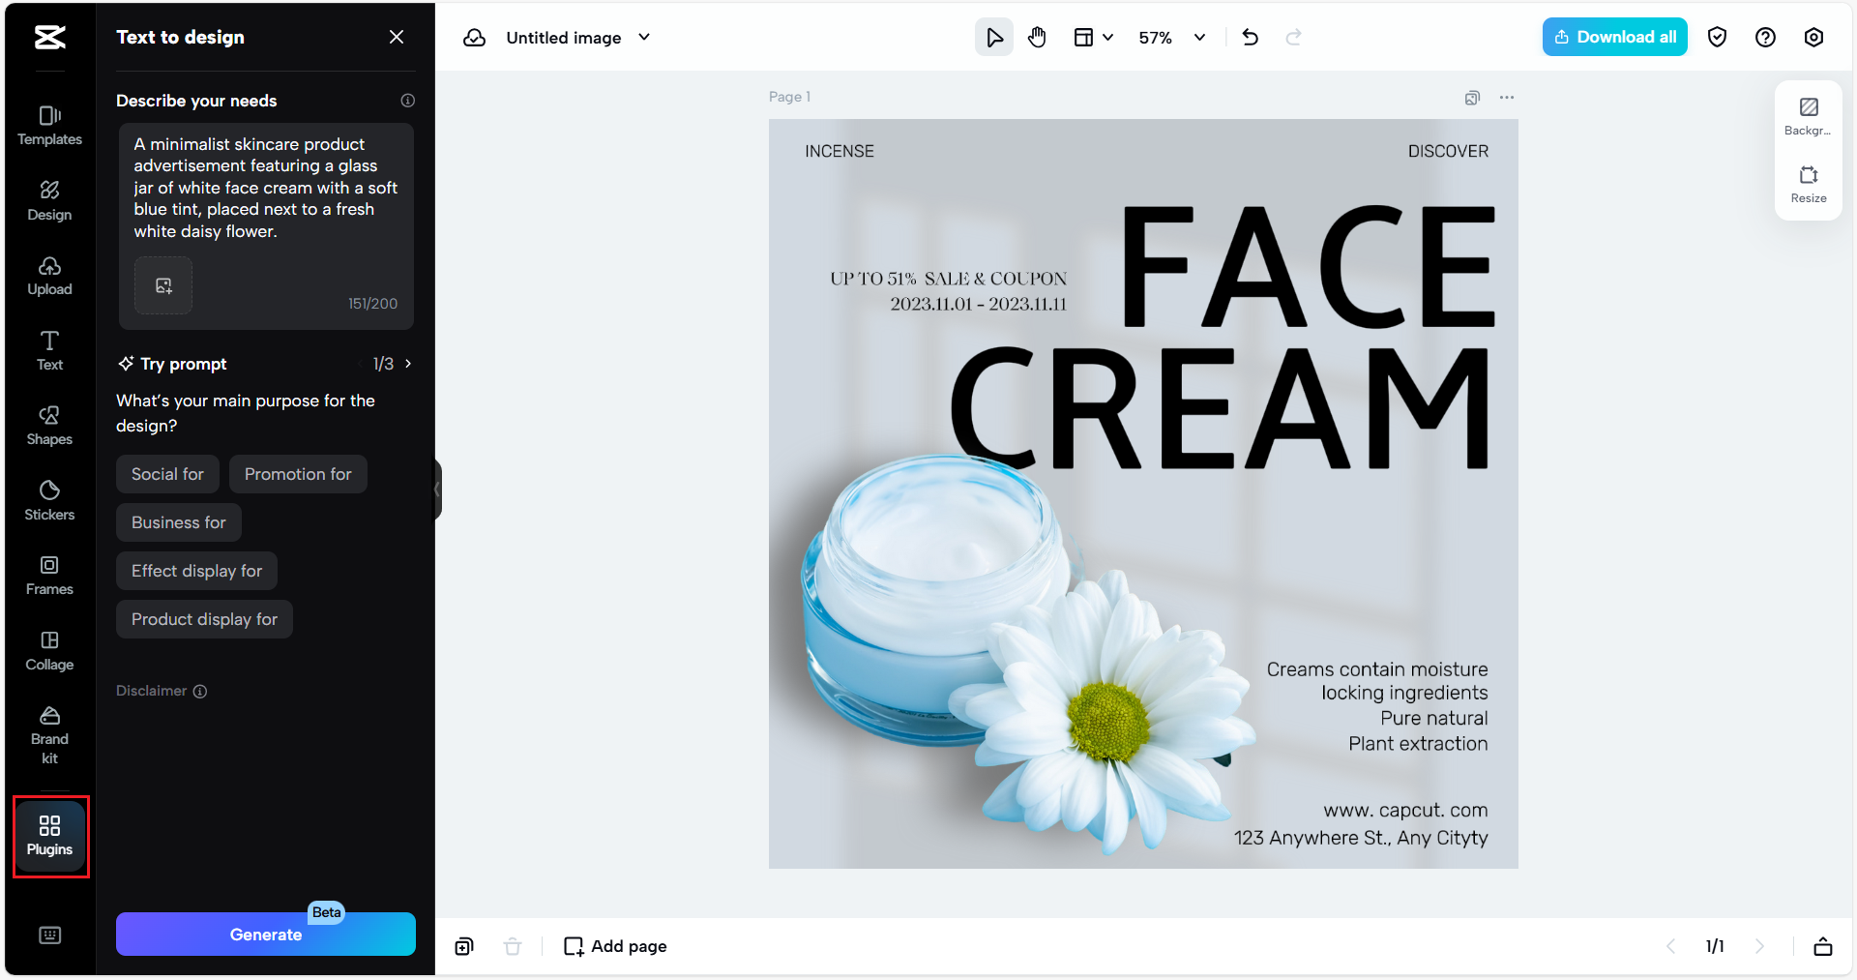This screenshot has height=980, width=1857.
Task: Click the Generate Beta button
Action: click(x=265, y=934)
